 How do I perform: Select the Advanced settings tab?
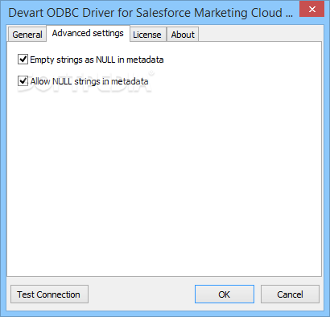coord(88,33)
